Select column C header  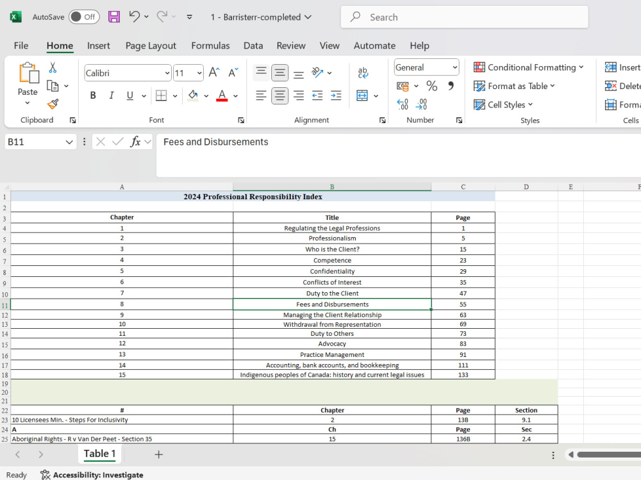463,187
